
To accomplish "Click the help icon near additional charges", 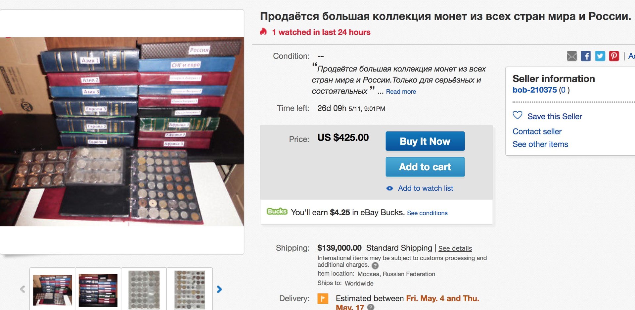I will (375, 265).
